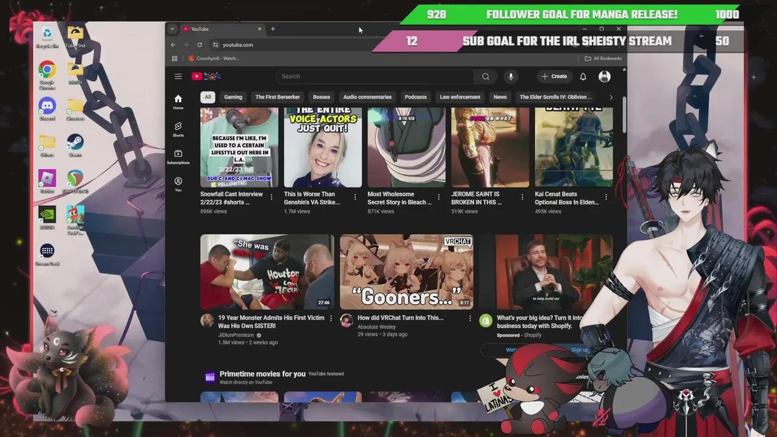Open 'Voice Actors Just Quit' short thumbnail
The width and height of the screenshot is (777, 437).
coord(323,147)
